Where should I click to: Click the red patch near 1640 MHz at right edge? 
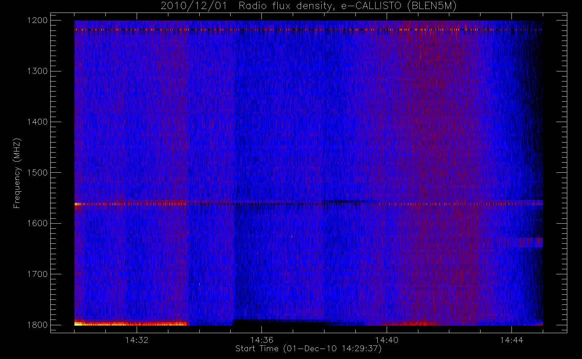(530, 243)
